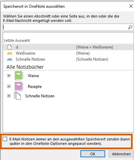
Task: Click the magnifier search icon
Action: 130,27
